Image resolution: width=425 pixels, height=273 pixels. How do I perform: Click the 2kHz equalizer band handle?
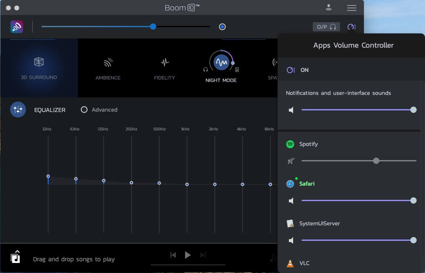(x=215, y=184)
